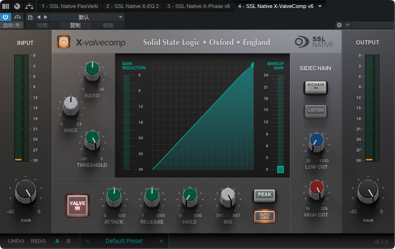Click the INPUT GAIN black knob
395x249 pixels.
(x=25, y=192)
